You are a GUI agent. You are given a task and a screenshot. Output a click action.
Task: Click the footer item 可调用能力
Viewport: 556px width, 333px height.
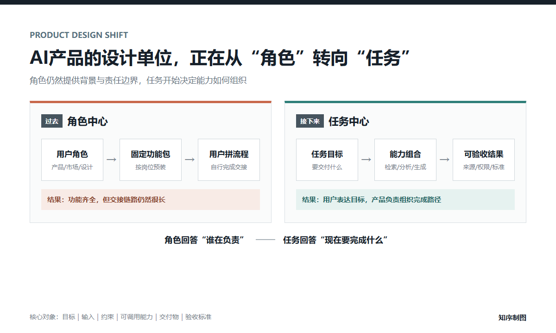pyautogui.click(x=137, y=317)
